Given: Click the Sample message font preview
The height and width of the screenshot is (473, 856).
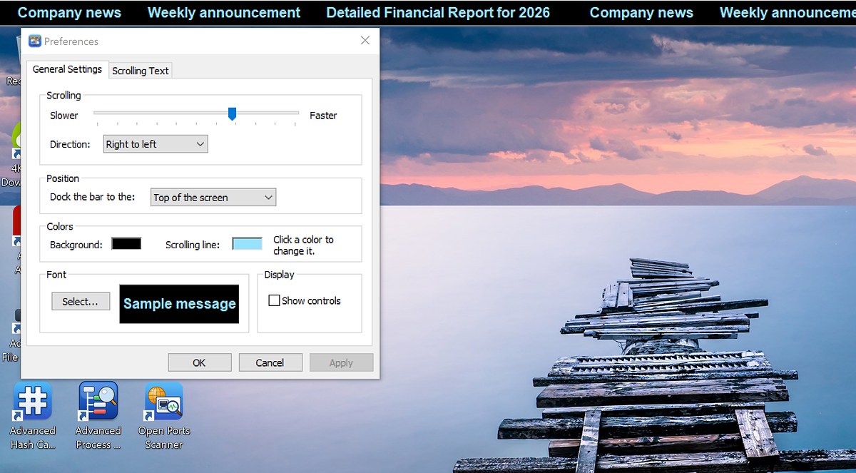Looking at the screenshot, I should (179, 304).
